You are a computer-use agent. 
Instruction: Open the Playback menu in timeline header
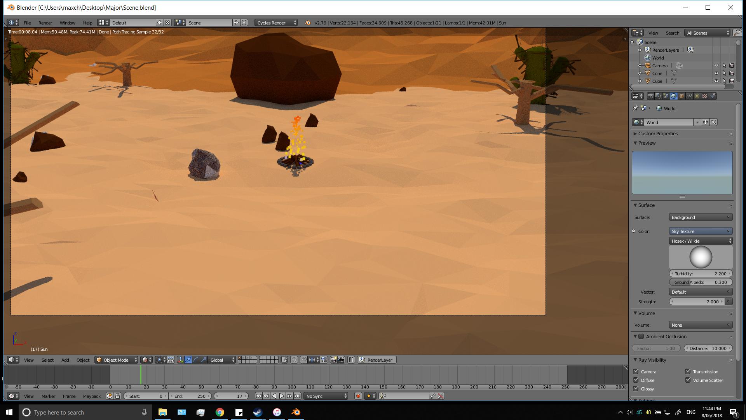point(92,396)
